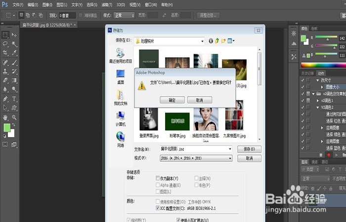Go to 桌面 in save dialog sidebar
The height and width of the screenshot is (222, 346).
click(x=121, y=76)
